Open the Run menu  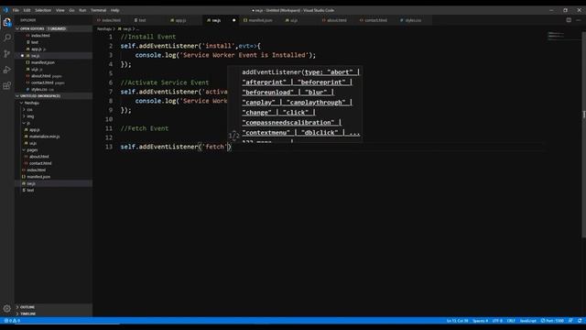(x=82, y=10)
